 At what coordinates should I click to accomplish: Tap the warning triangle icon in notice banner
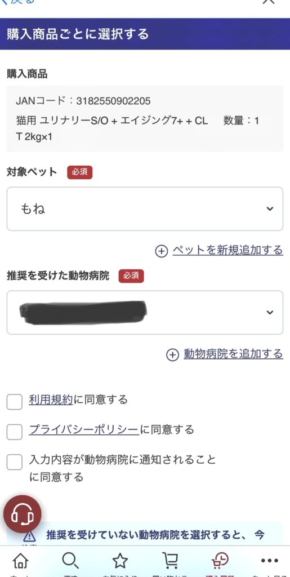[29, 536]
